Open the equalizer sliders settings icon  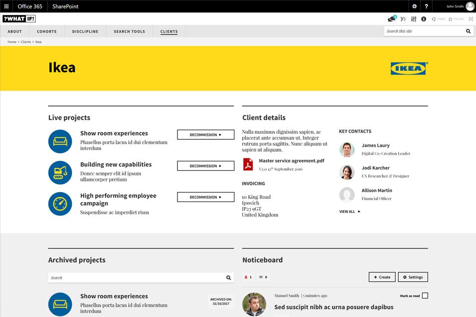click(414, 19)
